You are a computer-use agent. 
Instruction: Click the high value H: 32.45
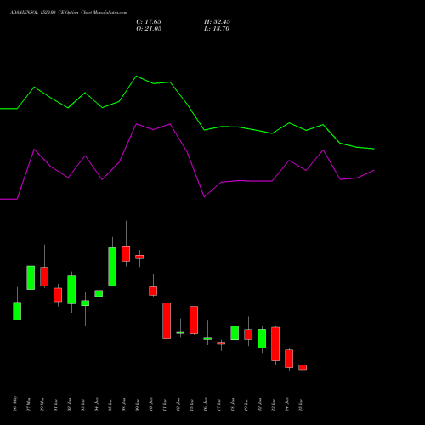tap(217, 22)
